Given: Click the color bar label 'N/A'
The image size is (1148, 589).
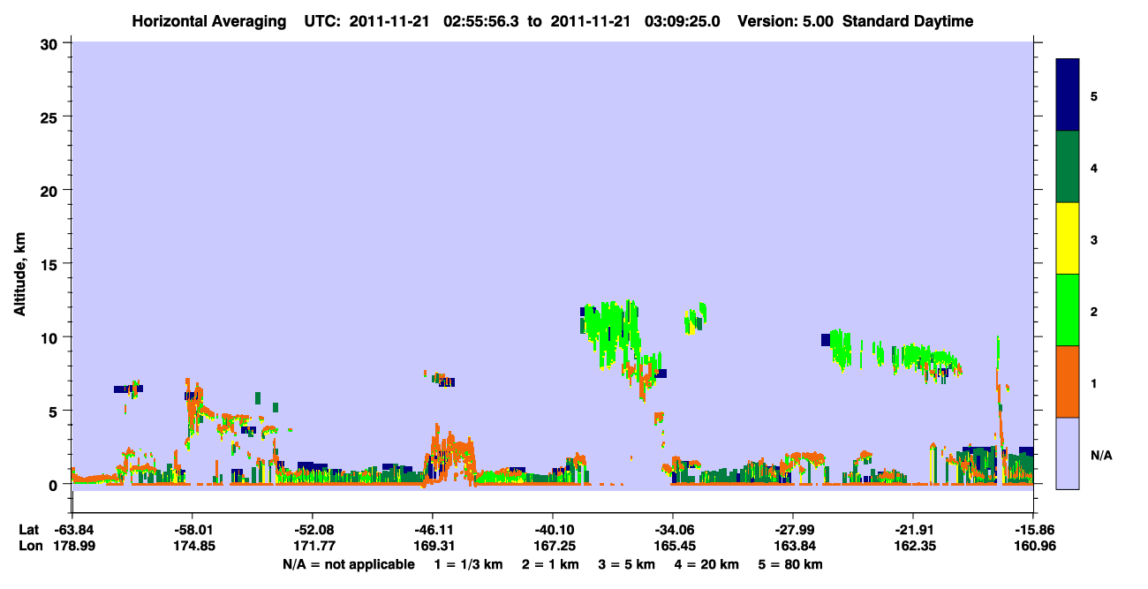Looking at the screenshot, I should (x=1101, y=455).
